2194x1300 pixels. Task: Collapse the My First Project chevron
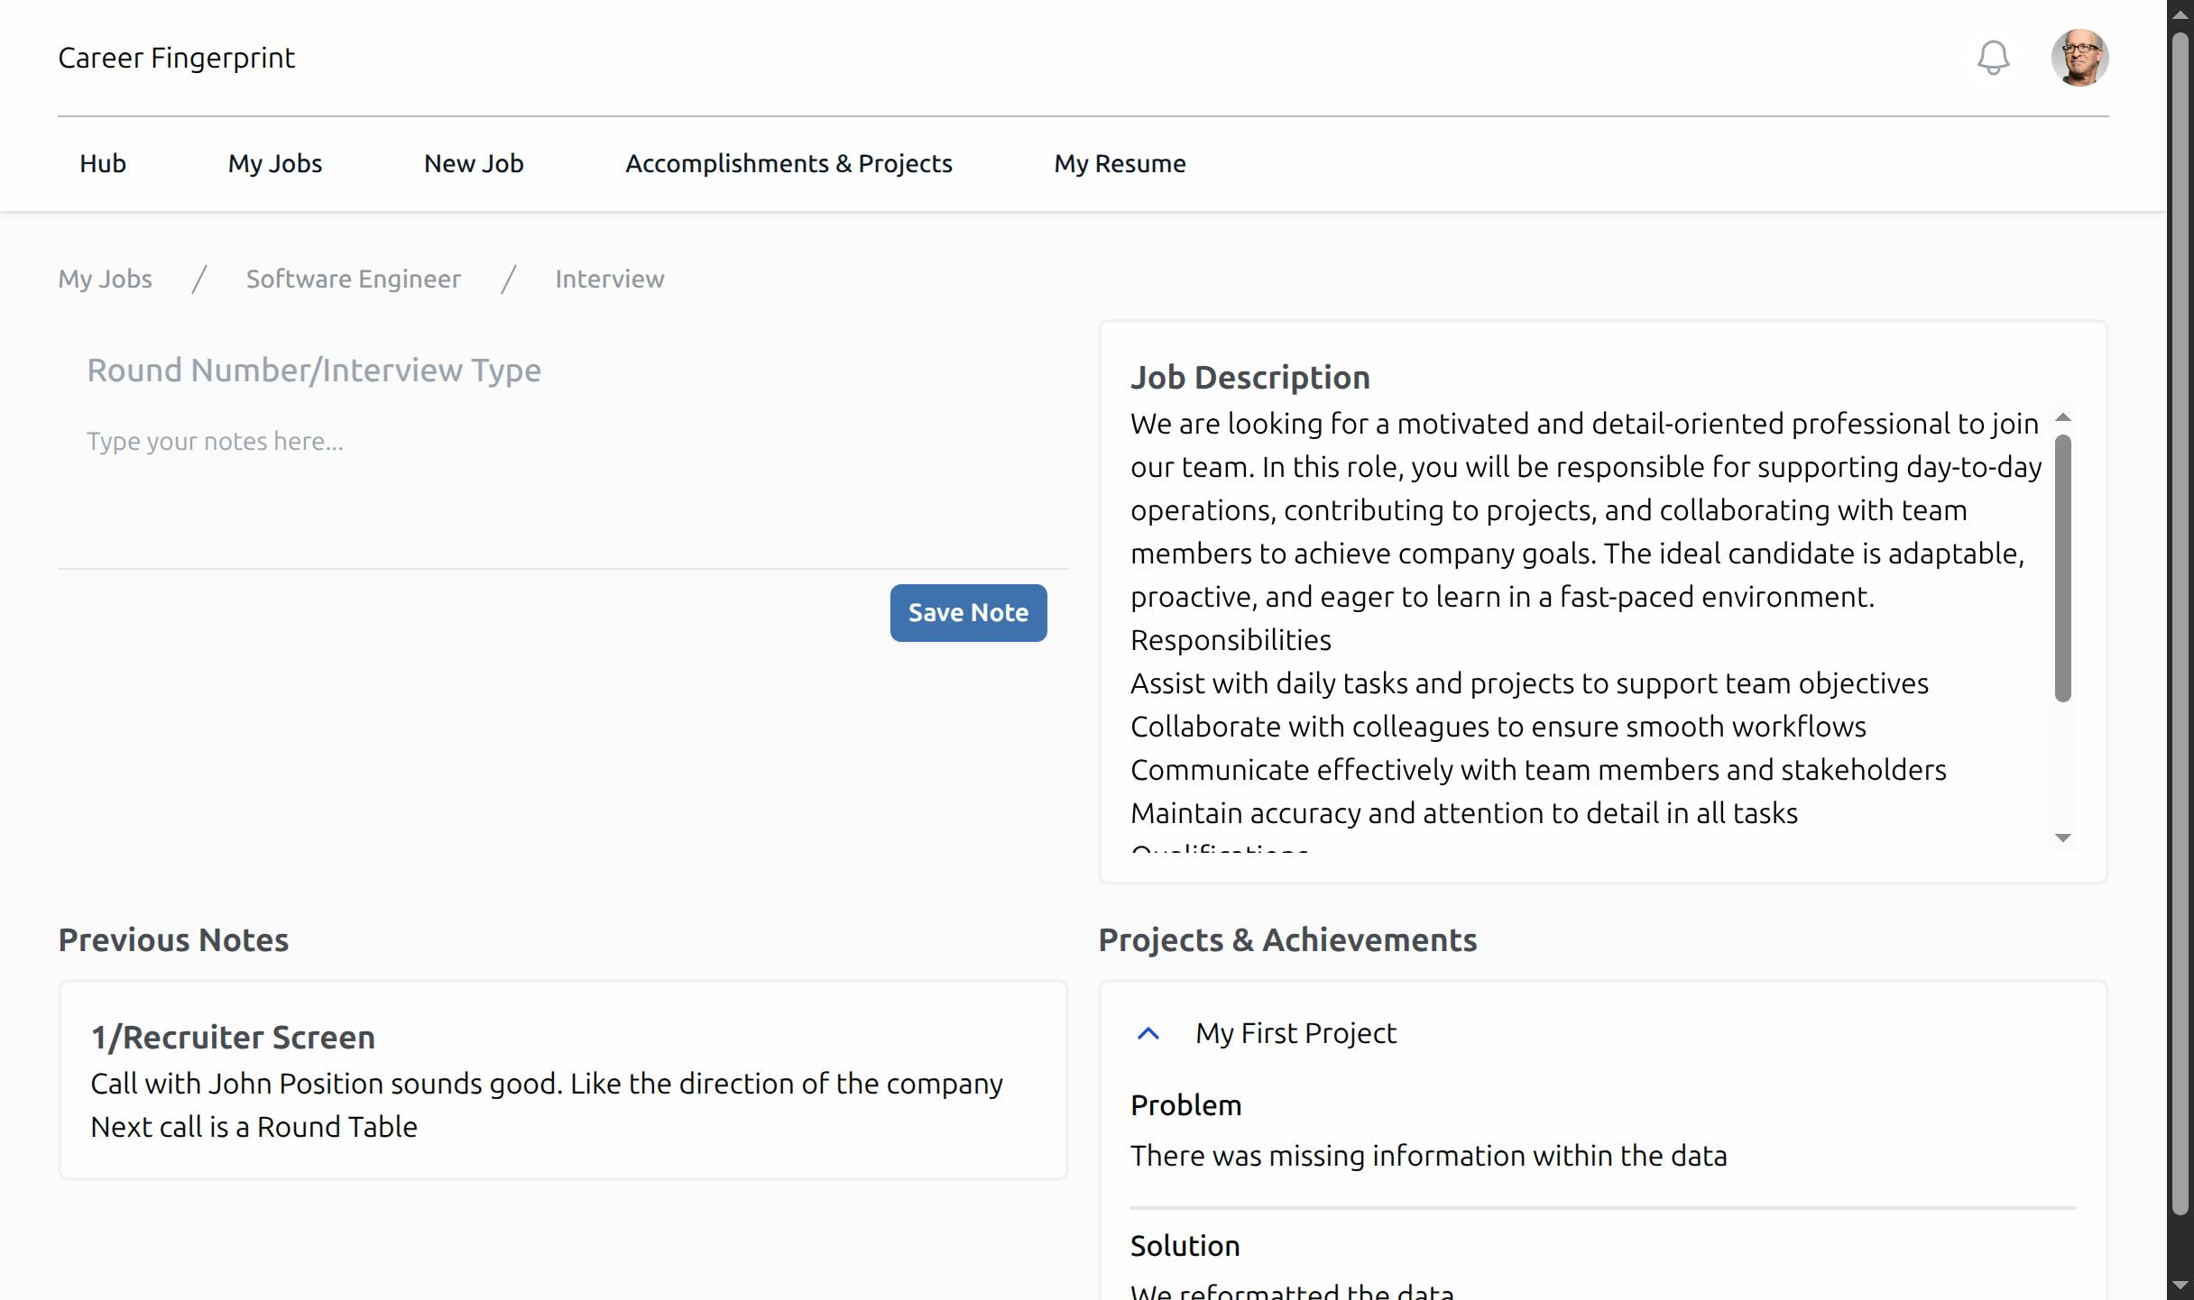1148,1033
